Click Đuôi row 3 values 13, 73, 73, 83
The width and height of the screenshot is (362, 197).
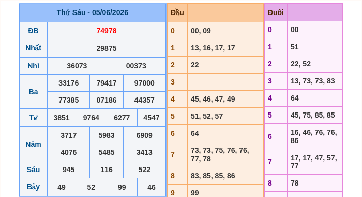tap(312, 81)
